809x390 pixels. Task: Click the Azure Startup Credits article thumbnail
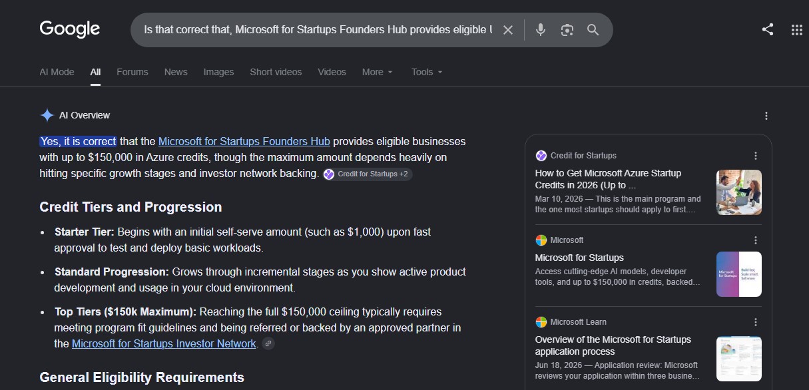coord(739,192)
